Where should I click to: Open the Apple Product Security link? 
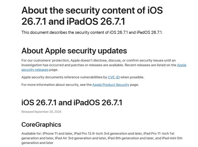click(x=111, y=85)
